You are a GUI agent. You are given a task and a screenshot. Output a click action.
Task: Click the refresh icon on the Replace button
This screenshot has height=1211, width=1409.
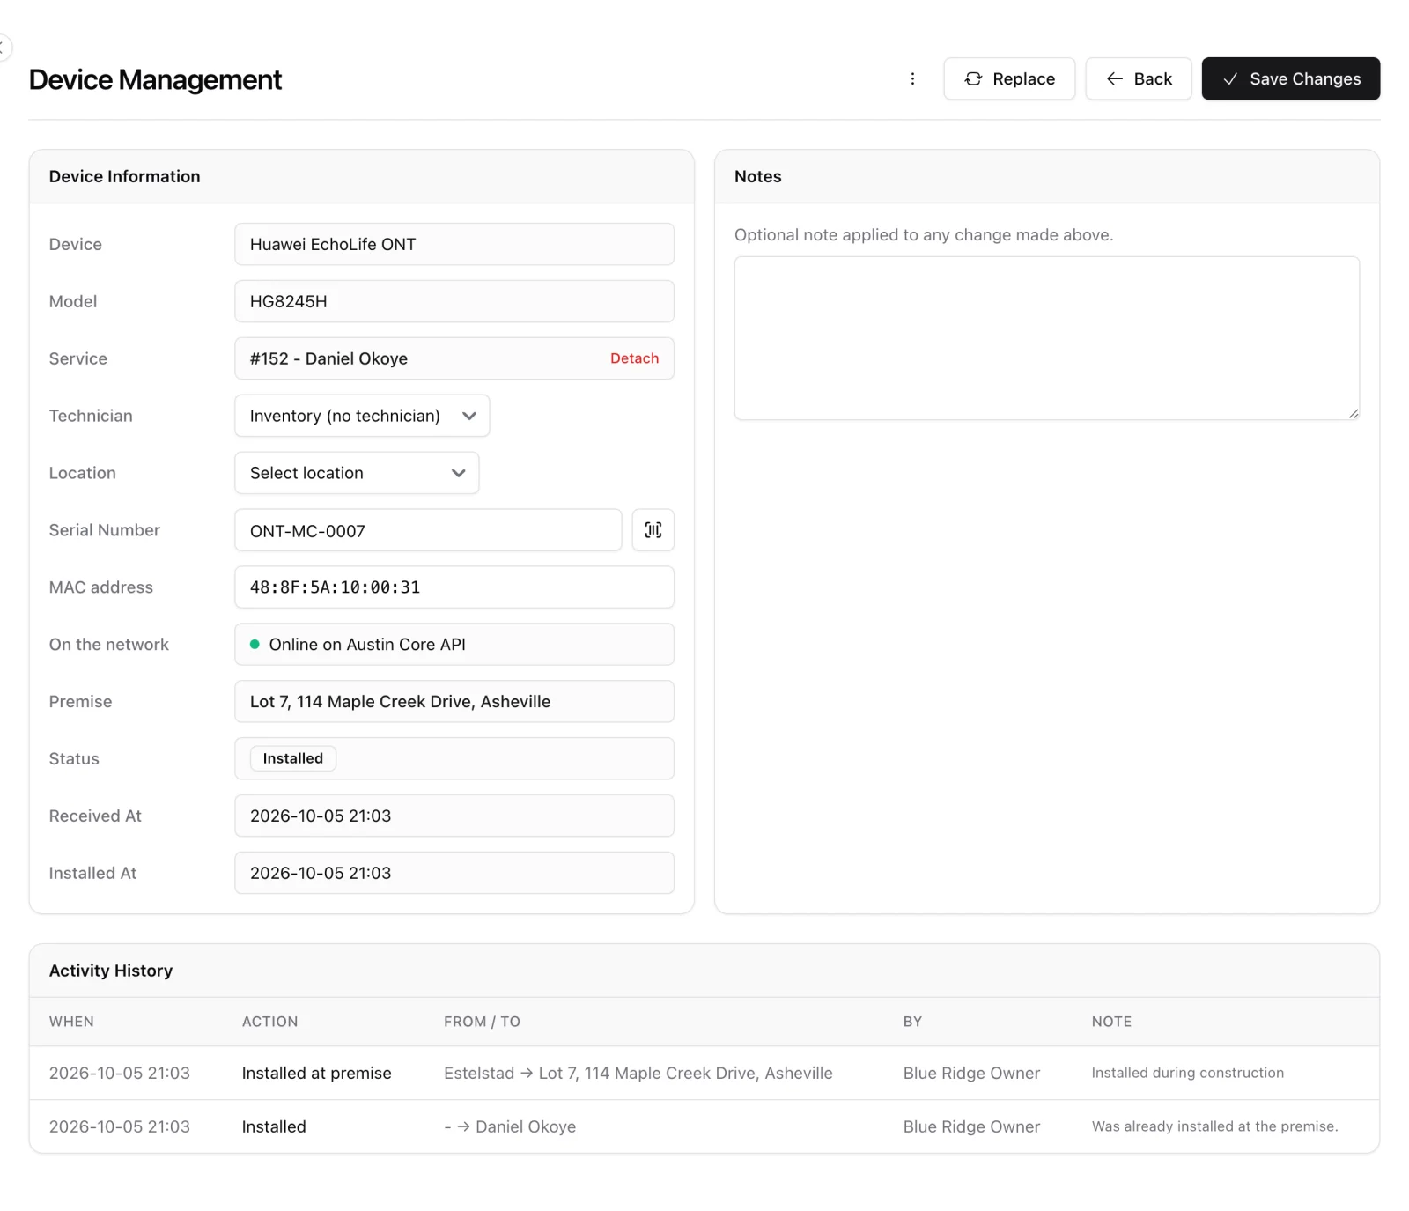[x=973, y=78]
